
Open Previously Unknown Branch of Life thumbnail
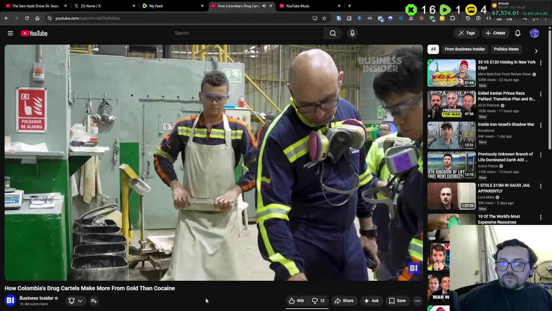452,165
